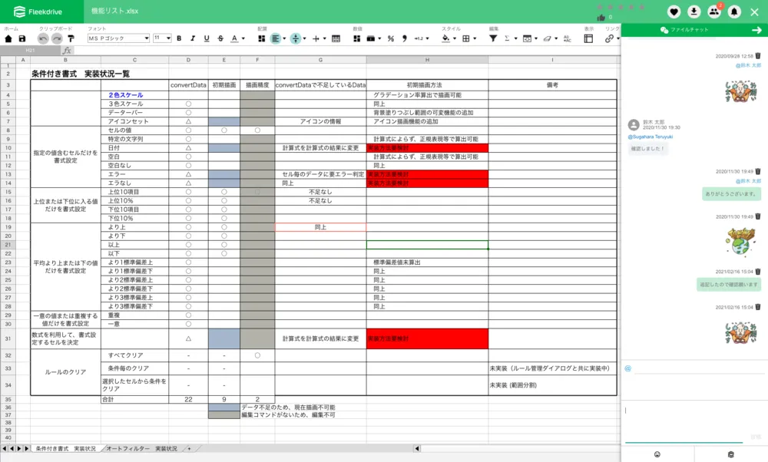
Task: Collapse the ファイルチャット panel with arrow
Action: [x=756, y=30]
